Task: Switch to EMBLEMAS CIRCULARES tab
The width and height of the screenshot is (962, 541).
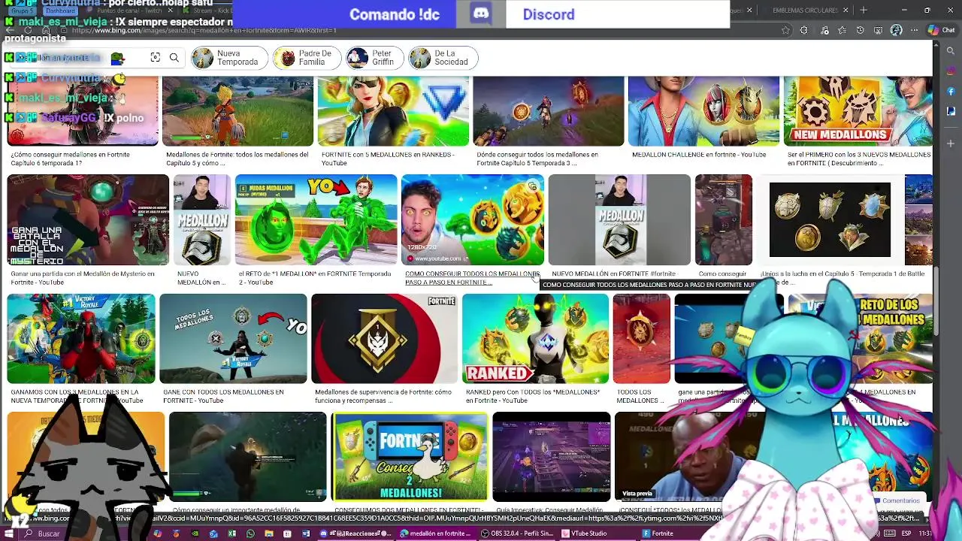Action: pyautogui.click(x=804, y=10)
